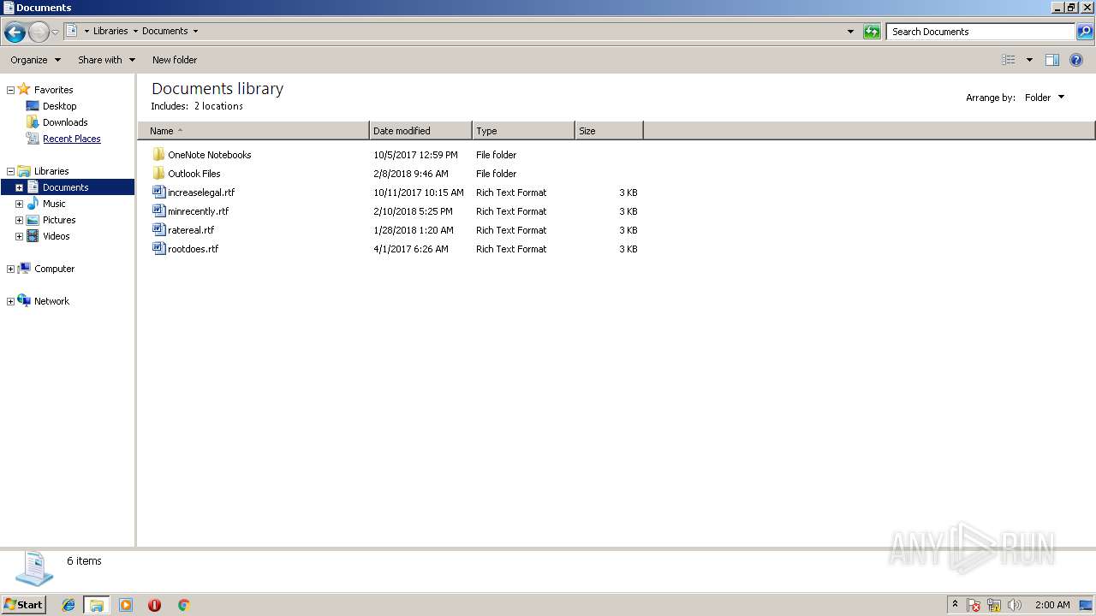Click the Back navigation arrow
The height and width of the screenshot is (616, 1096).
pos(15,33)
